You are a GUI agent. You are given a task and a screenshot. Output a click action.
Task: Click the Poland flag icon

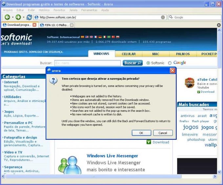(x=118, y=37)
